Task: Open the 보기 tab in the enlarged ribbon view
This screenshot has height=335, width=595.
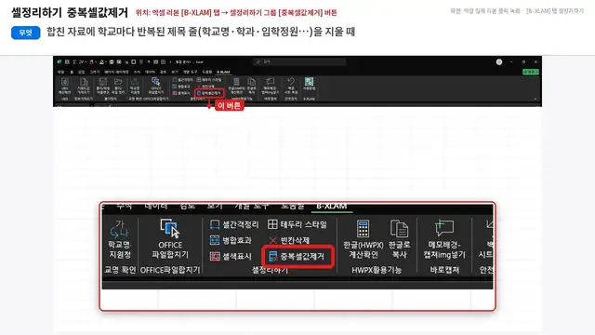Action: click(215, 206)
